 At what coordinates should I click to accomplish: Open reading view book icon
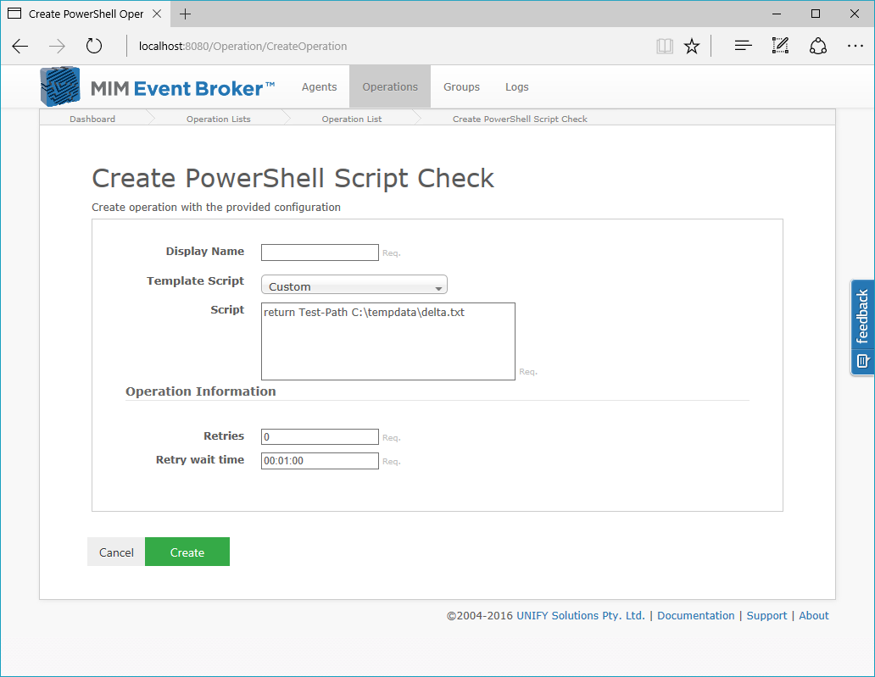pyautogui.click(x=665, y=47)
